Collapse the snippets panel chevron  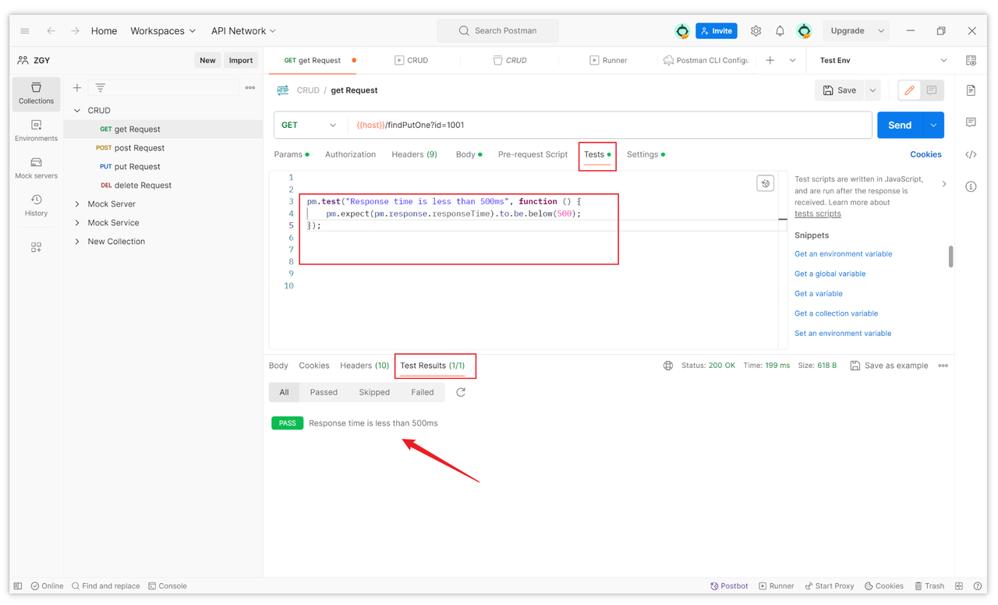click(944, 185)
